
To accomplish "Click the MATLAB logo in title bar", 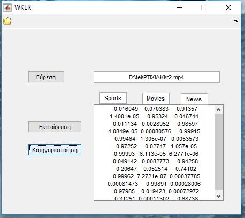I will click(7, 7).
